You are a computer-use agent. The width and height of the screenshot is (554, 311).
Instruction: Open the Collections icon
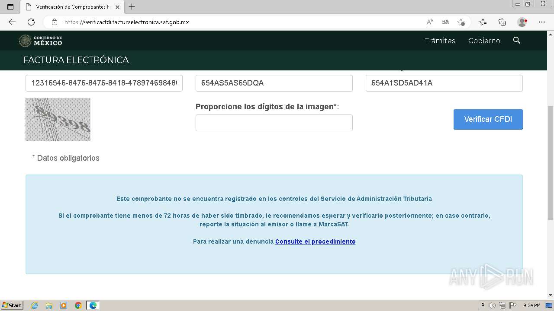pos(502,22)
